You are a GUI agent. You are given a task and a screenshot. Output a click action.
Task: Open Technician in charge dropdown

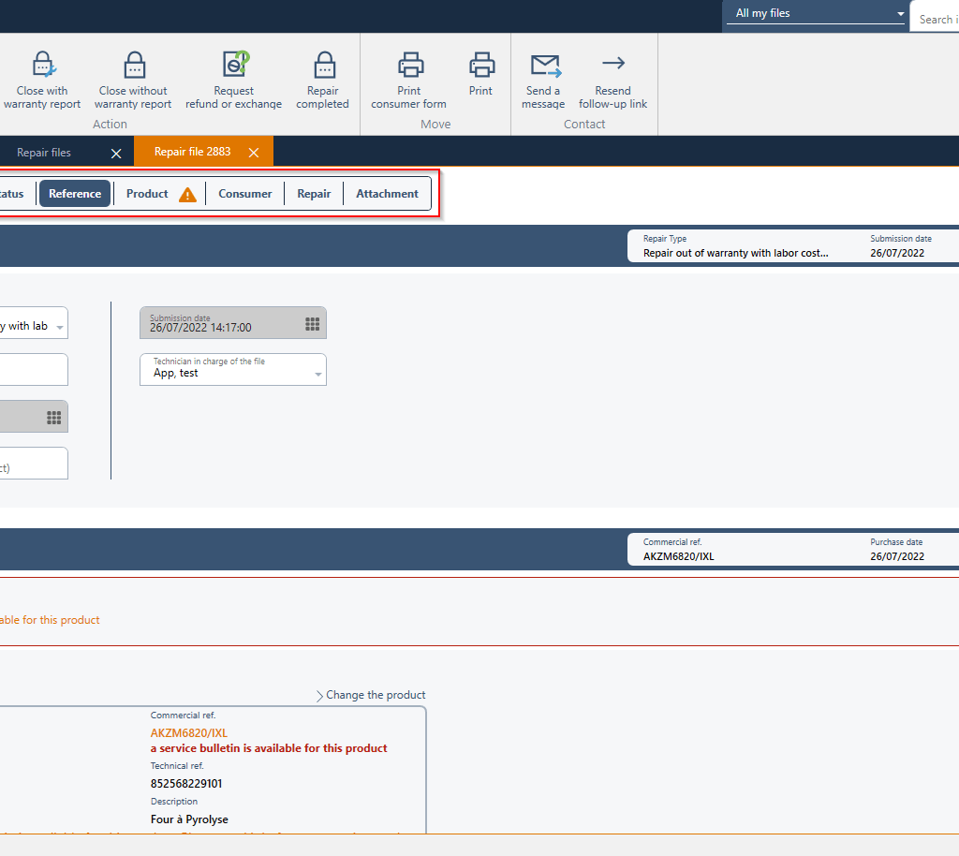[318, 374]
